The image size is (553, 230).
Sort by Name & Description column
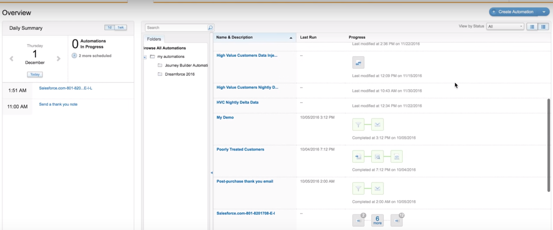point(255,37)
